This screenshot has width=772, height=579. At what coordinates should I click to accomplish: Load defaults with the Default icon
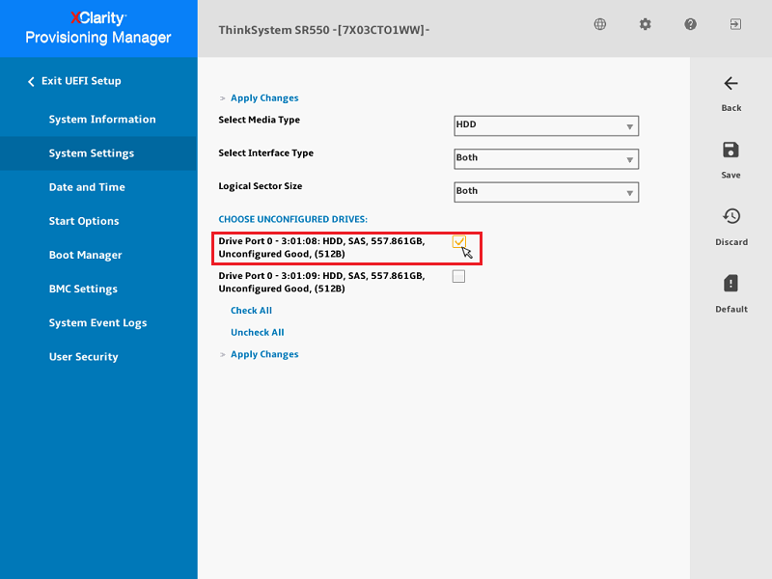[x=731, y=284]
